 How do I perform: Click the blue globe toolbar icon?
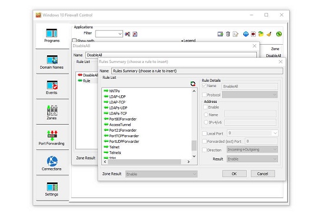click(x=246, y=34)
